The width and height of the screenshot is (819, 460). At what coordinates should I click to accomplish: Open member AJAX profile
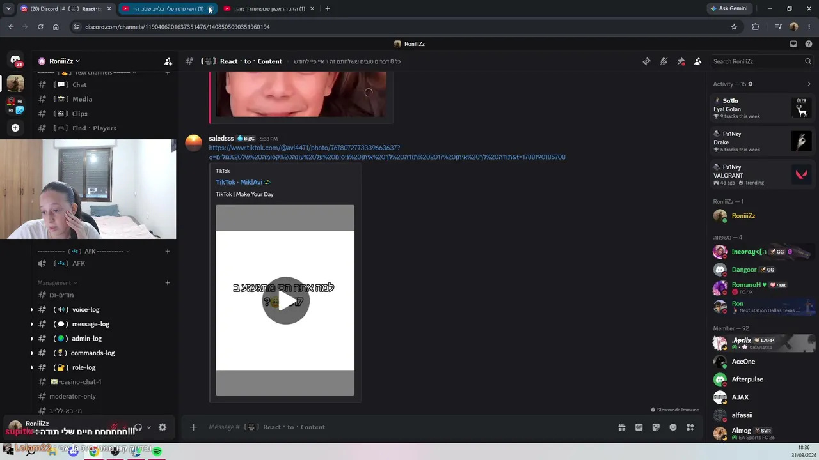pyautogui.click(x=763, y=397)
